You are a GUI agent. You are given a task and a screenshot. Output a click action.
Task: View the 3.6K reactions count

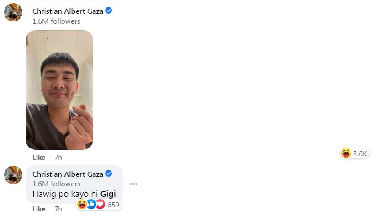[360, 154]
